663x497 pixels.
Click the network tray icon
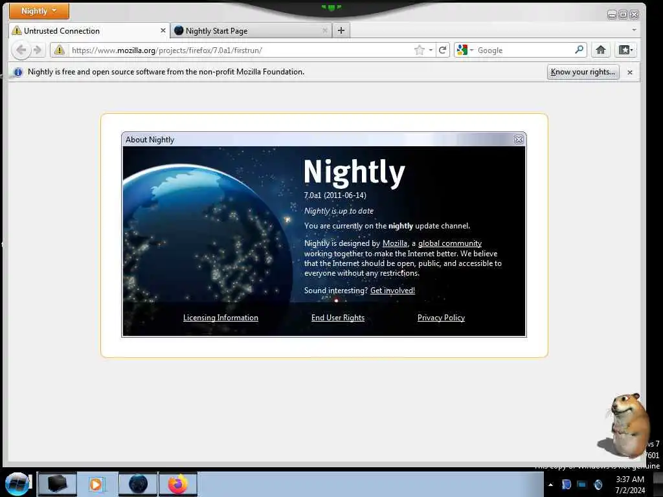582,484
